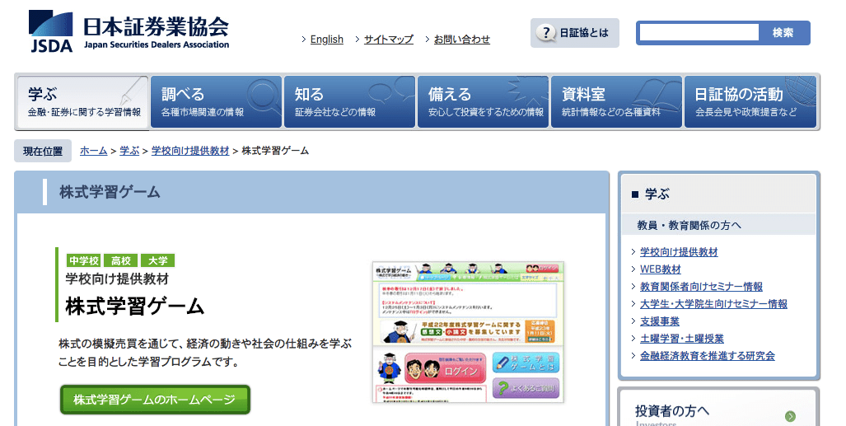The width and height of the screenshot is (846, 426).
Task: Click the ホーム breadcrumb link
Action: 93,151
